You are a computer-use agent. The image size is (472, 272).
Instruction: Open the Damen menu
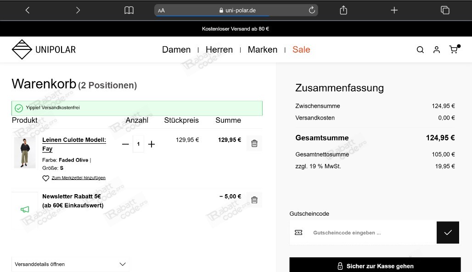pyautogui.click(x=176, y=49)
